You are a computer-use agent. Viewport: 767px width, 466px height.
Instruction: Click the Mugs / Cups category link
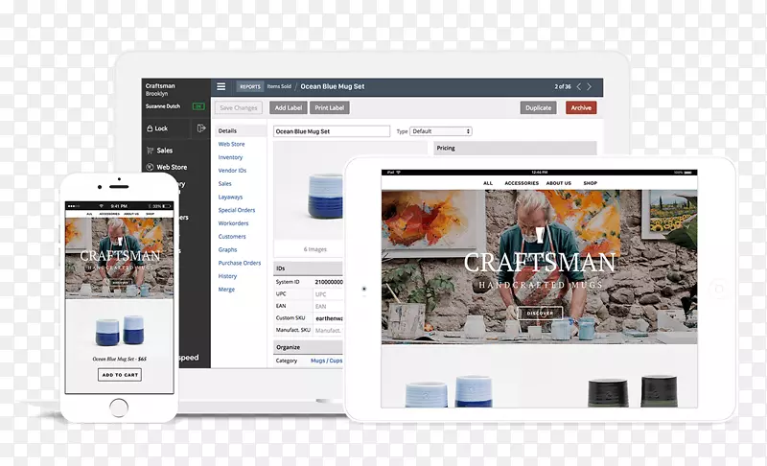pos(326,361)
